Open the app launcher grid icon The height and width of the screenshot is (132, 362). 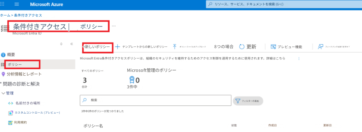(2, 4)
